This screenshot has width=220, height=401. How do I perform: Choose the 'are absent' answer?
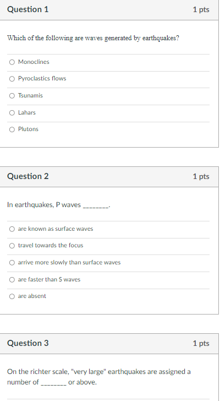[12, 296]
